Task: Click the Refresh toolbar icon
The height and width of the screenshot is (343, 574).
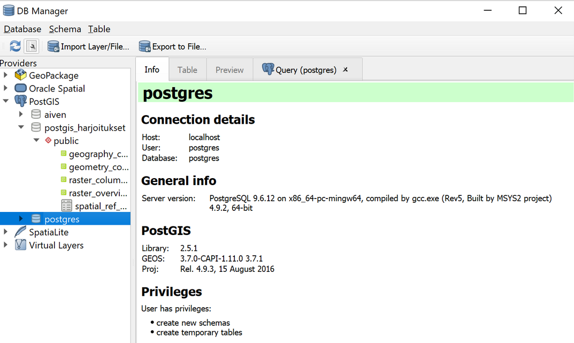Action: [x=15, y=47]
